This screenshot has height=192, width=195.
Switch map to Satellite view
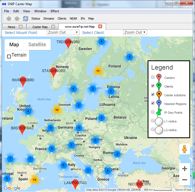[x=37, y=44]
